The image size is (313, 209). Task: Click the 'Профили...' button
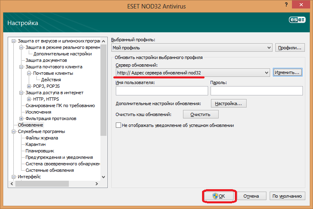coord(290,48)
